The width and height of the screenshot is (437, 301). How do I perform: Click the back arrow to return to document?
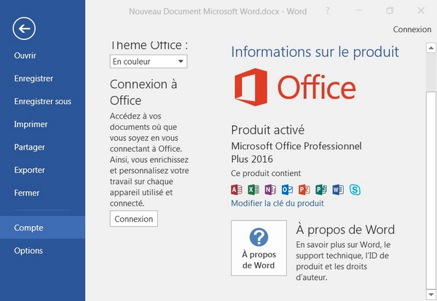pyautogui.click(x=24, y=28)
